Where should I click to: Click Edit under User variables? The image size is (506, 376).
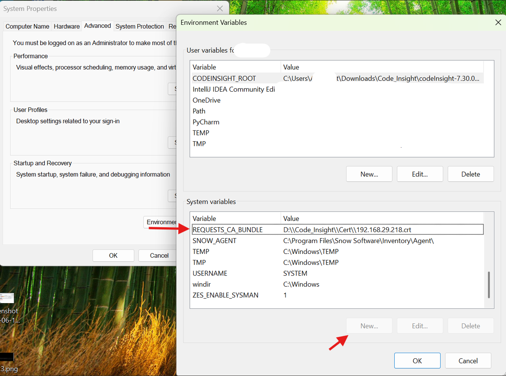point(420,174)
